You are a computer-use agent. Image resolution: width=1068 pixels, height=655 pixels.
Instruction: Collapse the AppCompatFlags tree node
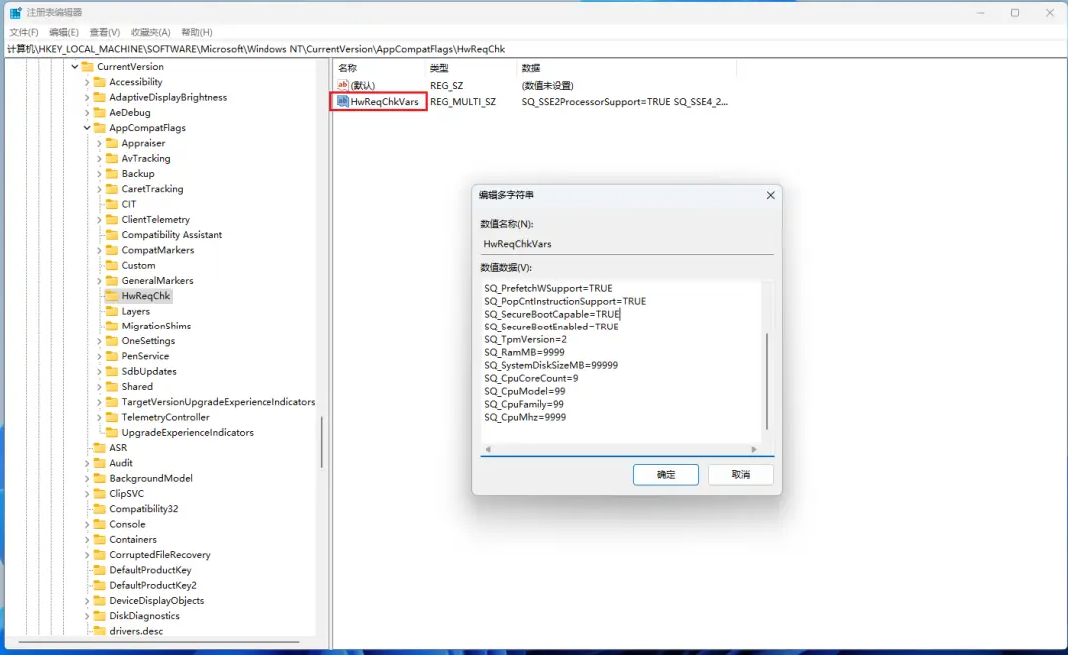point(87,128)
